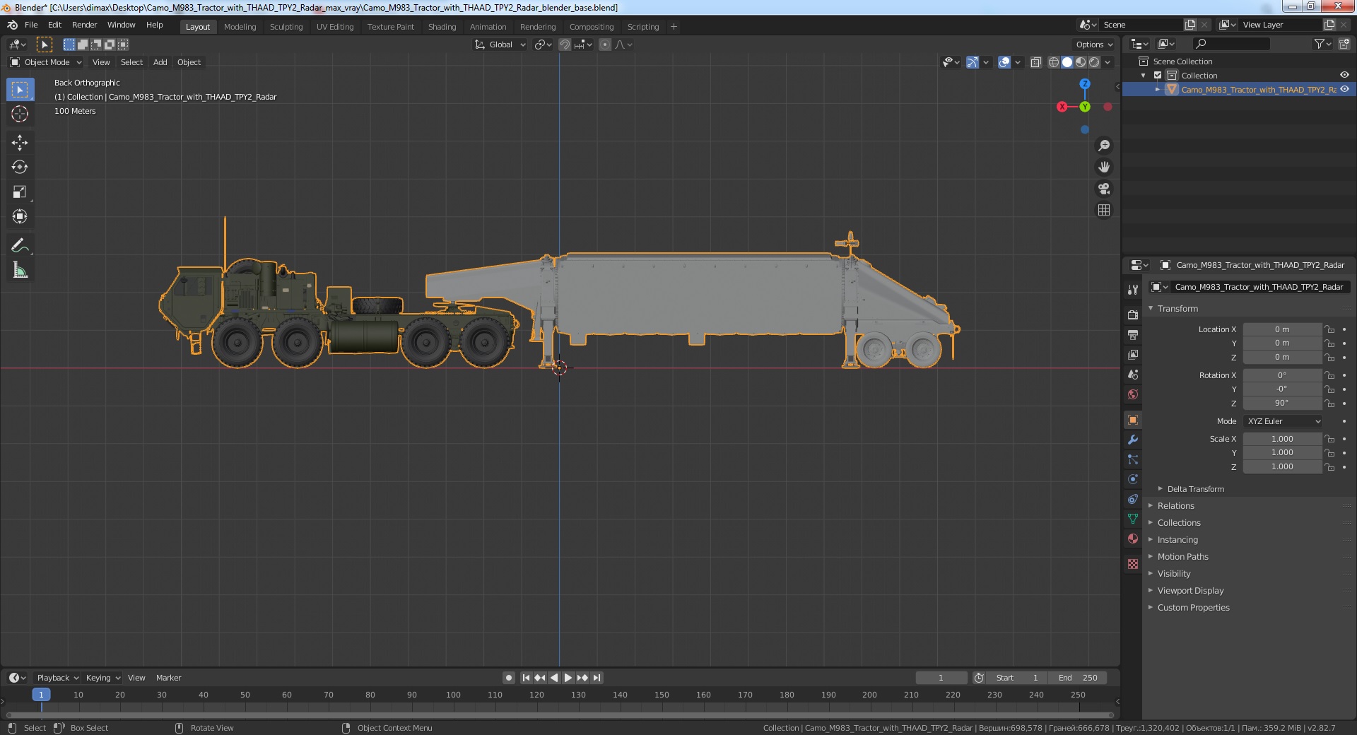Play animation forward

point(568,678)
